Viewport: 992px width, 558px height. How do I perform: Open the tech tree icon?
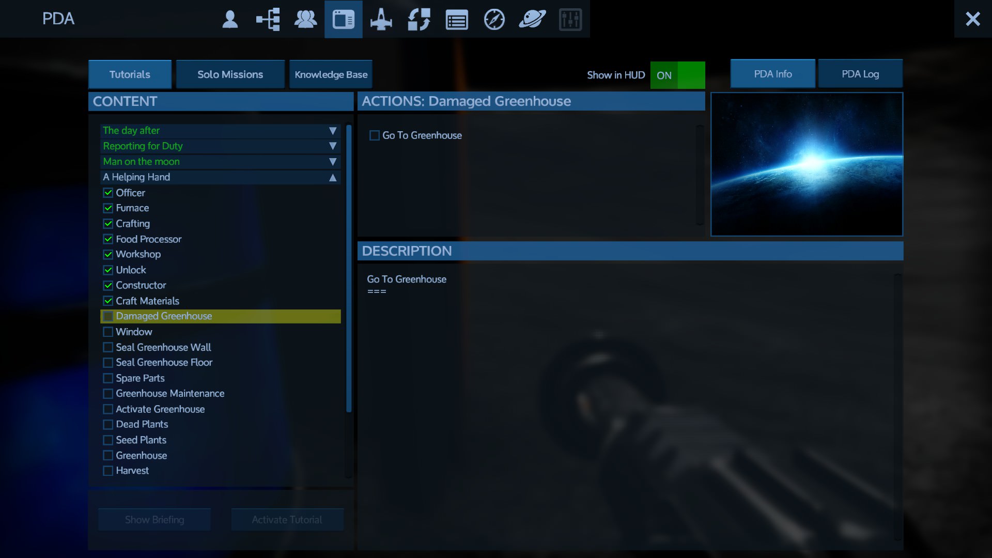click(x=268, y=20)
